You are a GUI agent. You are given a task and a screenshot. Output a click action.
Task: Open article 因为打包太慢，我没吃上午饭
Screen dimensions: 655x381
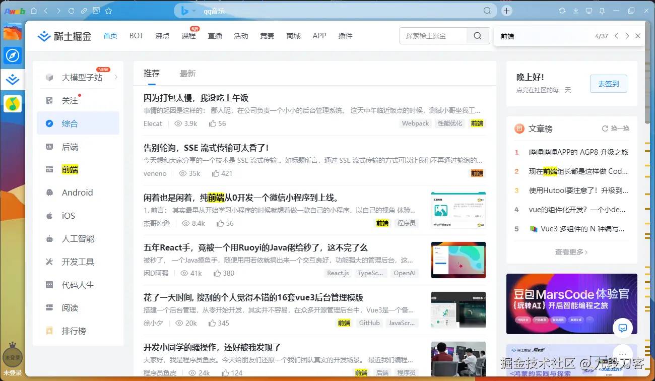click(196, 98)
